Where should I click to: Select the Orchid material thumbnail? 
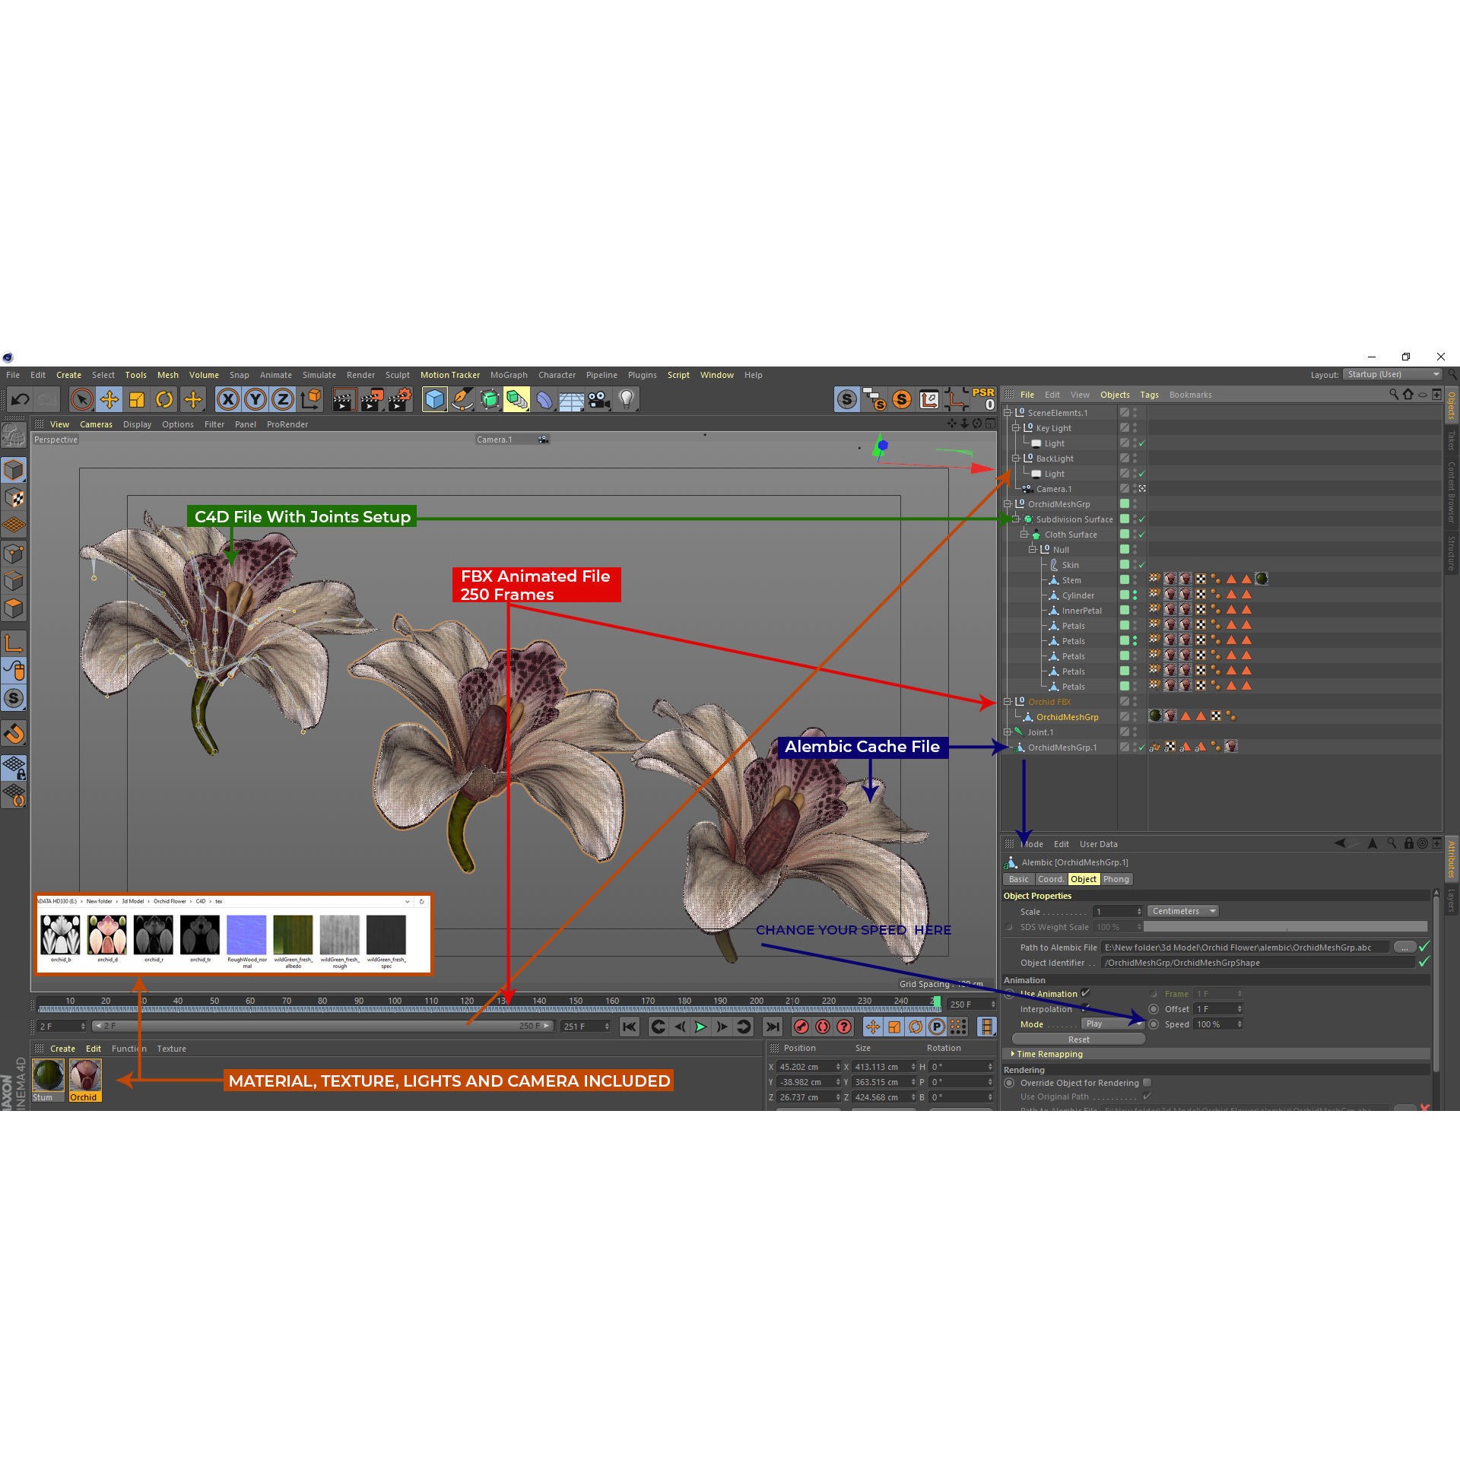(84, 1076)
